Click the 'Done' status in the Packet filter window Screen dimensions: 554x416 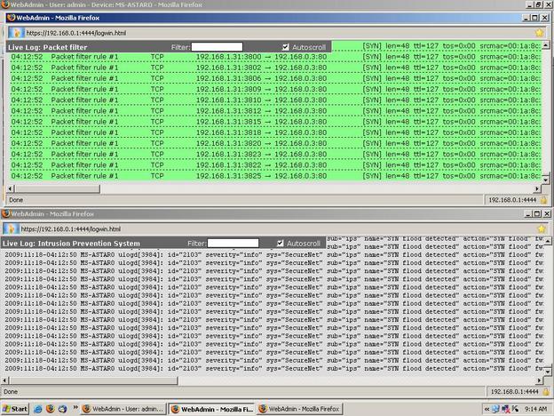click(16, 200)
